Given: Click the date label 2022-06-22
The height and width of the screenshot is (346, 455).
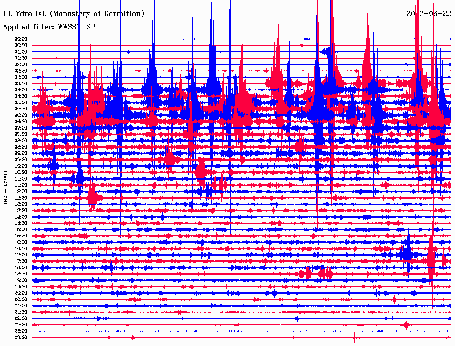Looking at the screenshot, I should [x=429, y=13].
